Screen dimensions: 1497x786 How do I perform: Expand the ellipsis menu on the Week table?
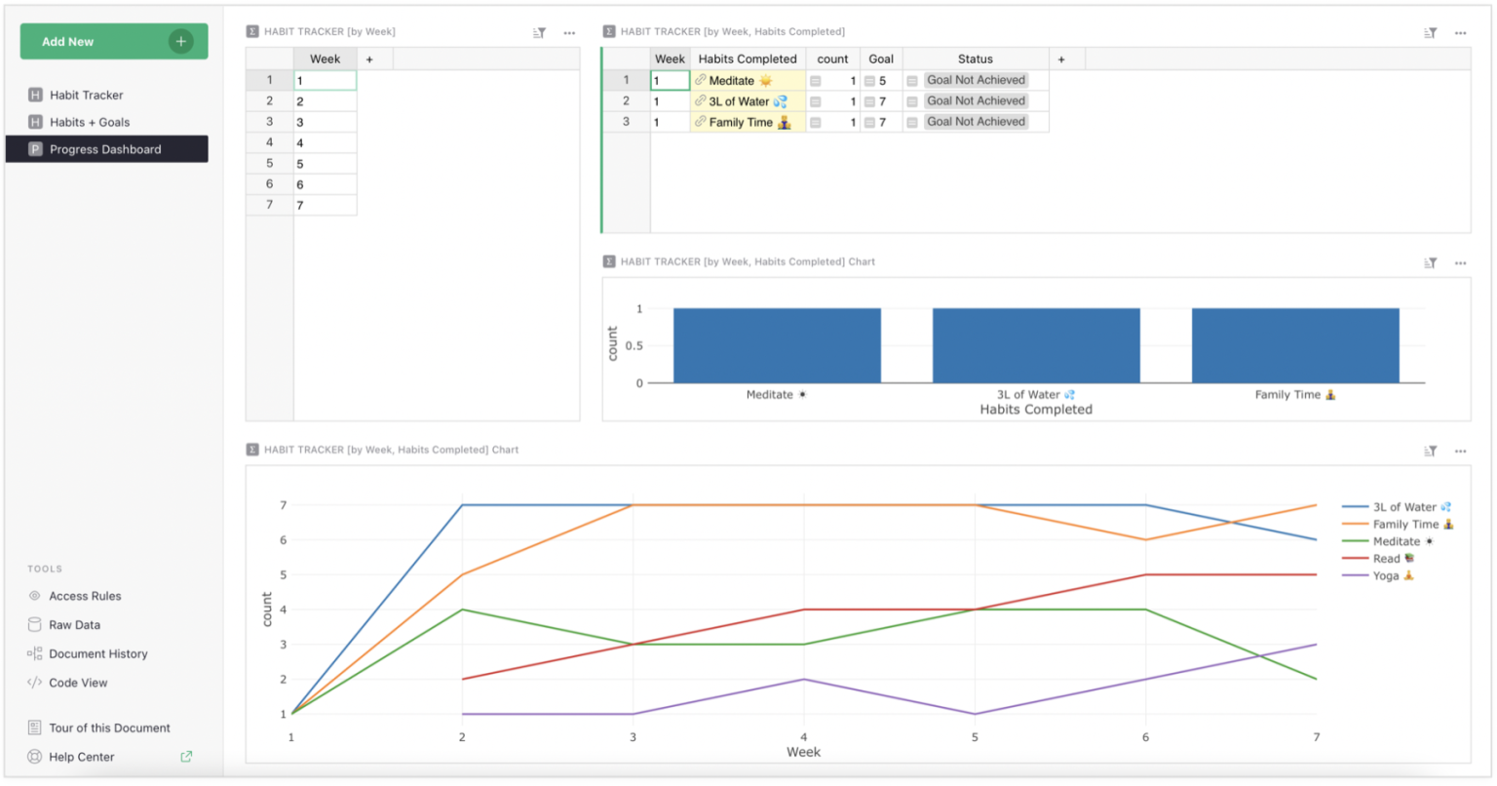(x=569, y=32)
